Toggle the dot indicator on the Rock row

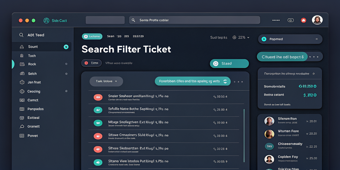pos(66,64)
